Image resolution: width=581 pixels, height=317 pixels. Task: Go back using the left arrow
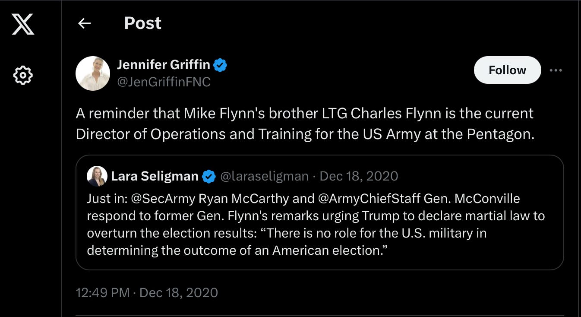[x=84, y=23]
